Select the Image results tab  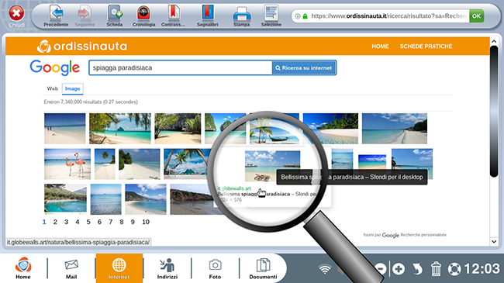[x=73, y=88]
